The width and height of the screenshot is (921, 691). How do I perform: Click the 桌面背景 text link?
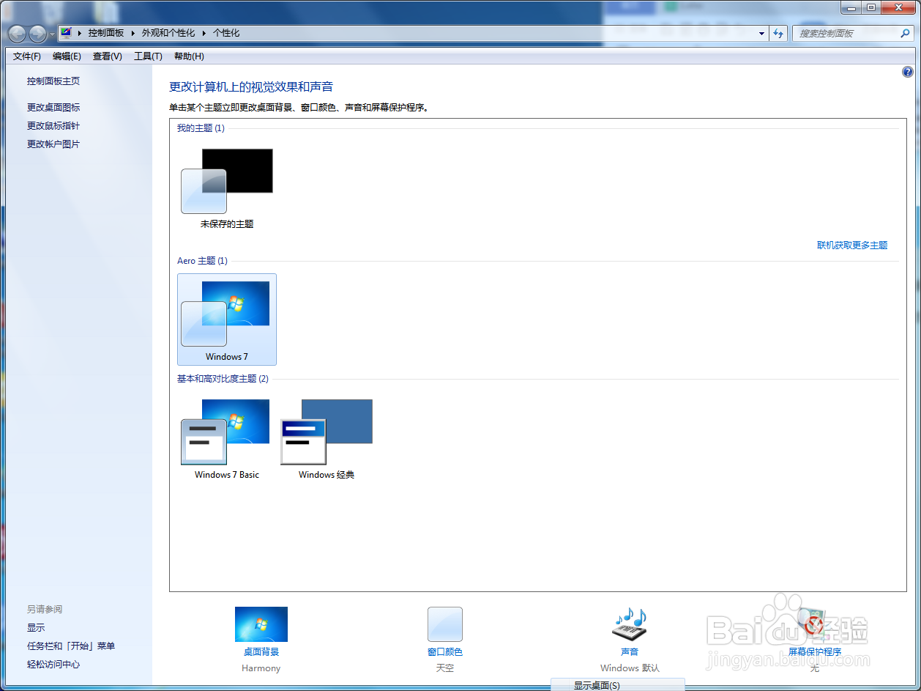[261, 652]
